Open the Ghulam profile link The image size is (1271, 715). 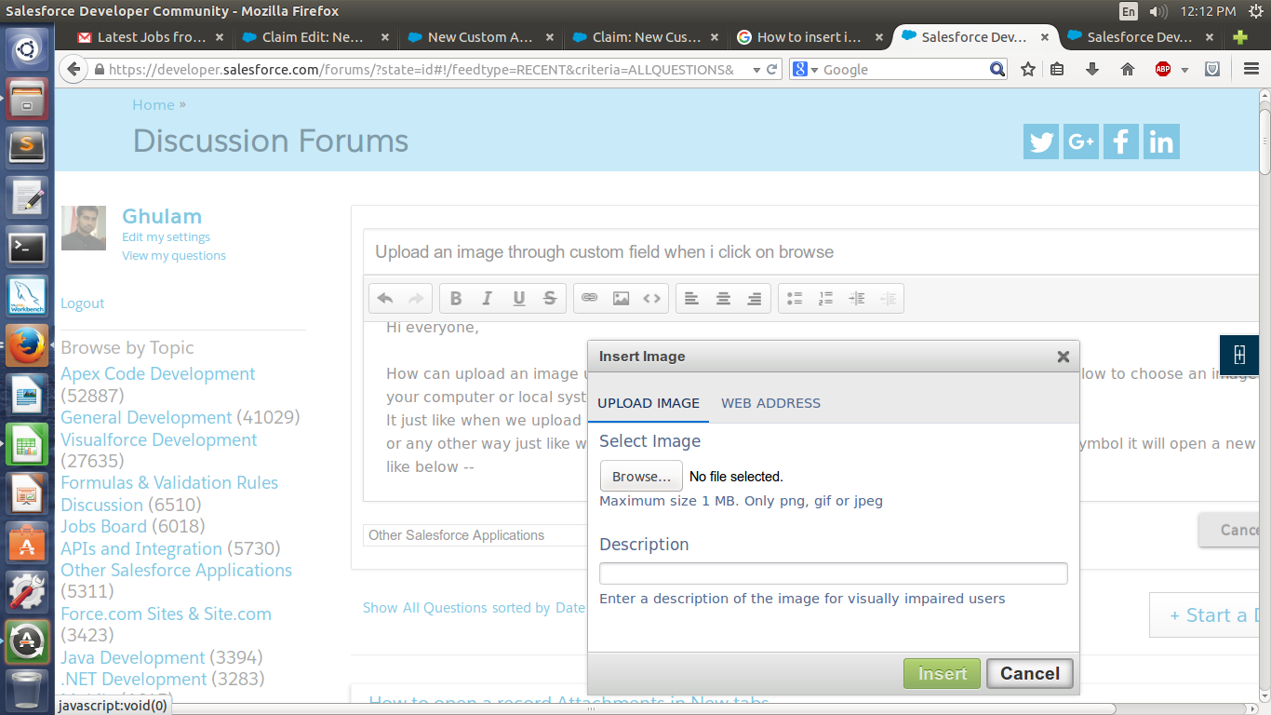click(162, 216)
